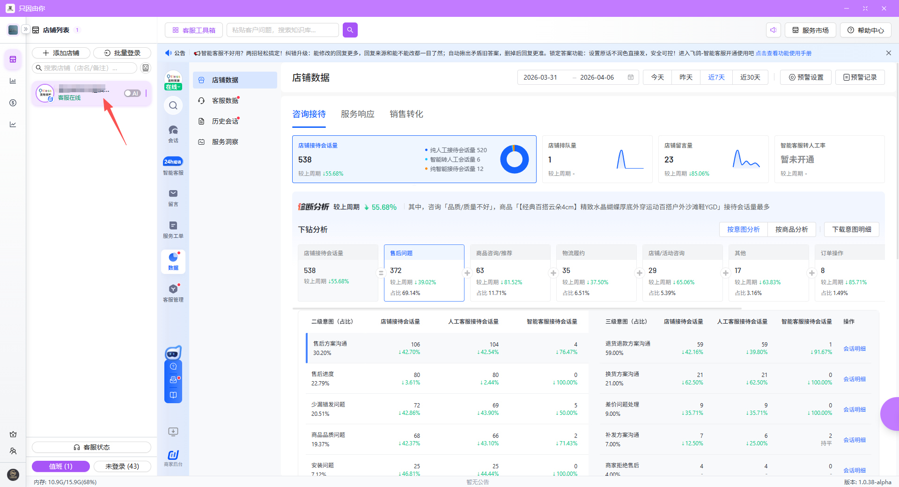Select the 值班 (1) filter
Image resolution: width=899 pixels, height=487 pixels.
61,466
